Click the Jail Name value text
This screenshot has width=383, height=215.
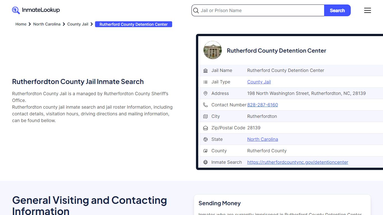(x=285, y=70)
